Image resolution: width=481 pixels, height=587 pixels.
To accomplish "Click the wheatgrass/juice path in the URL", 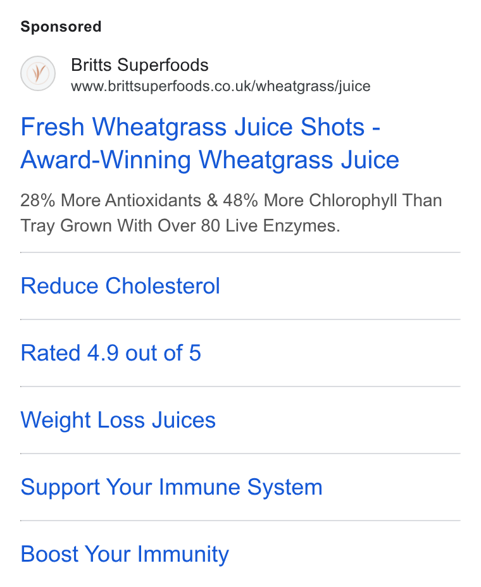I will [313, 87].
